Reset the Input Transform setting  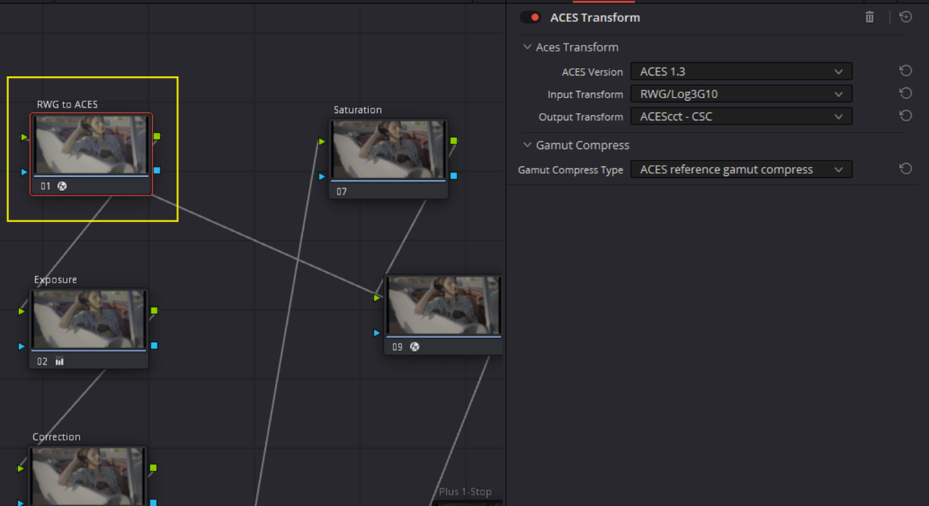click(x=905, y=94)
